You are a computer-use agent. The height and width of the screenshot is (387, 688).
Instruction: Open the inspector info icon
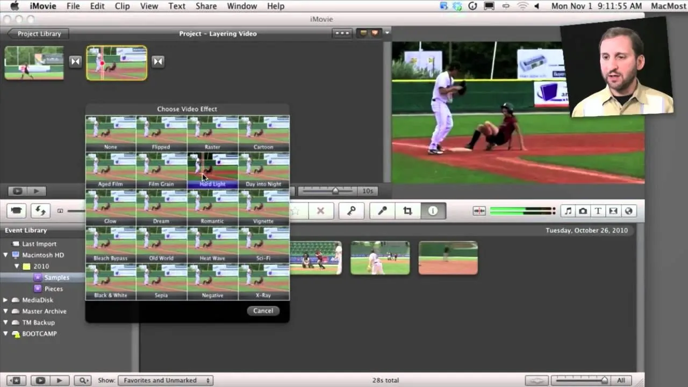click(x=433, y=211)
